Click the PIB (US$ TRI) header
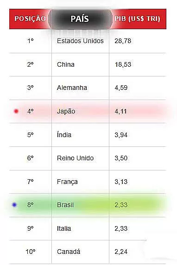The image size is (177, 265). [137, 19]
